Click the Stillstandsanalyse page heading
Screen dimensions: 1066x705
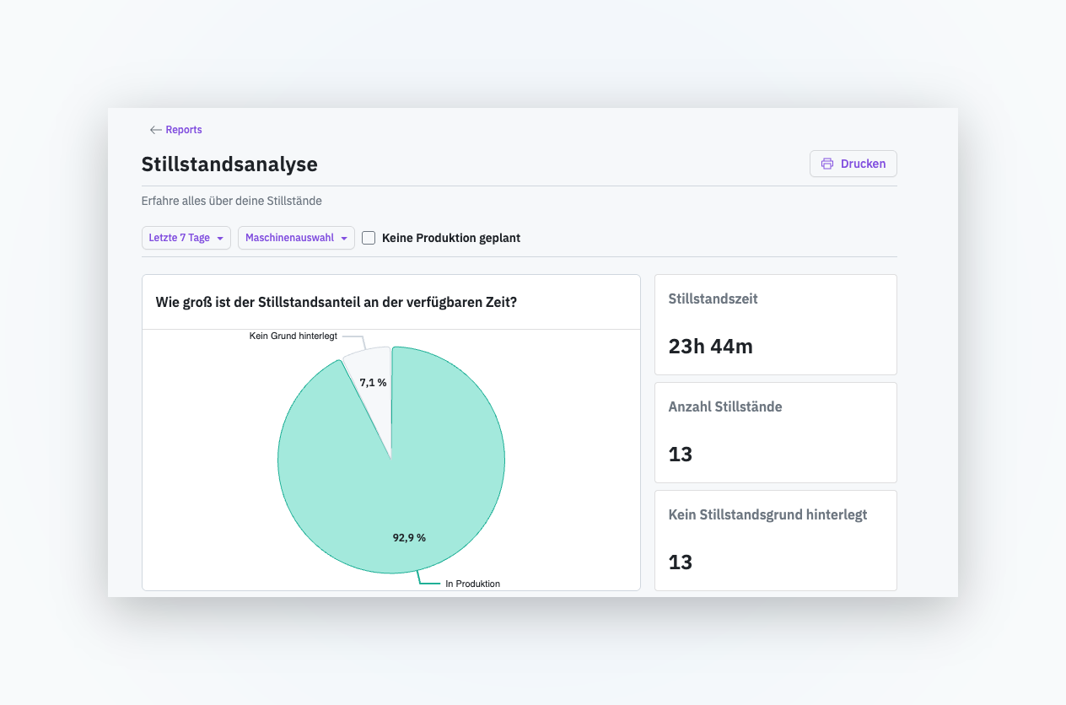coord(229,164)
